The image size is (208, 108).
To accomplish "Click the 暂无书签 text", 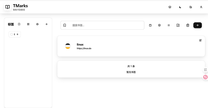I will 131,72.
